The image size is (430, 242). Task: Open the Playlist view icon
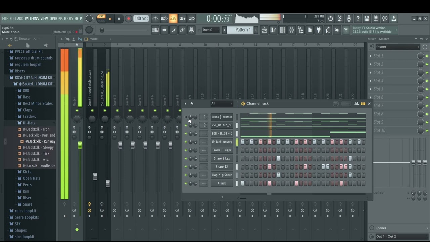pos(264,30)
